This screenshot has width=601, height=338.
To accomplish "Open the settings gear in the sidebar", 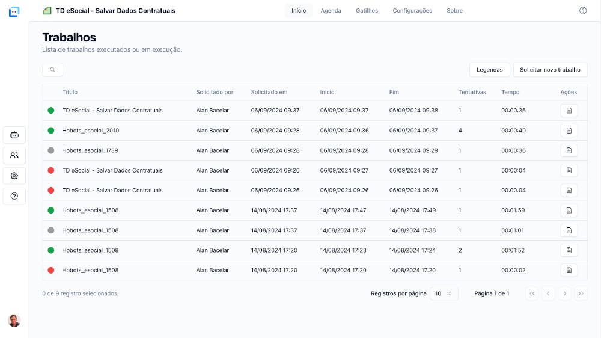I will click(x=14, y=176).
